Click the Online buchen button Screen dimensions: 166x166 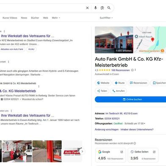pos(130,100)
